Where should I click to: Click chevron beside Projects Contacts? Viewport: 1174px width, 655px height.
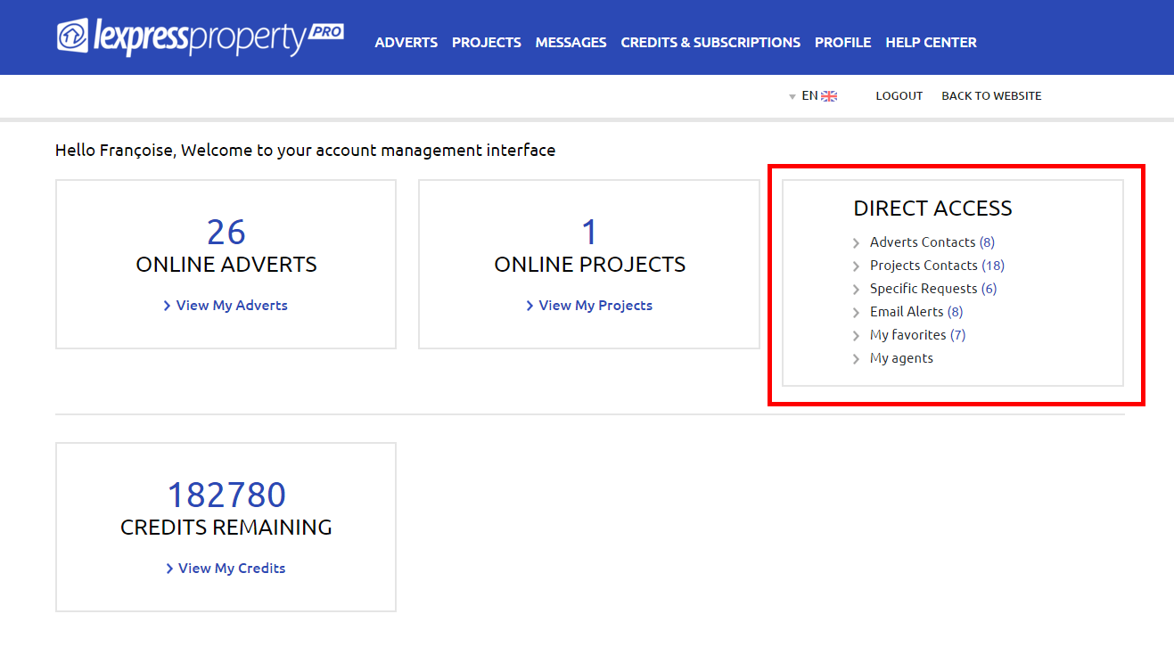point(856,266)
